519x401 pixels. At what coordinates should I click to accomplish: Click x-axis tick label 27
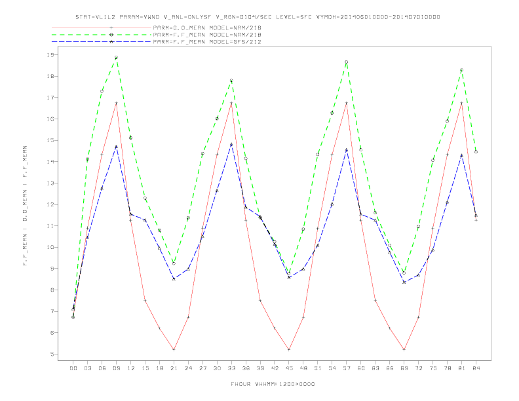(x=202, y=368)
